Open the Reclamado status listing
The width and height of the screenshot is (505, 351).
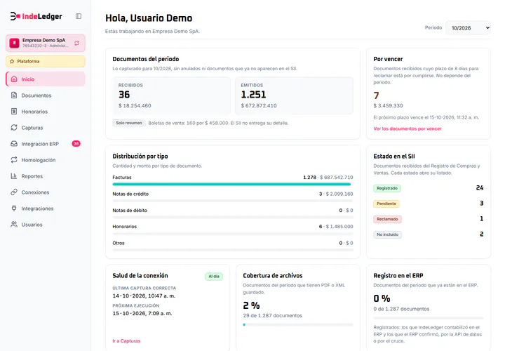pyautogui.click(x=387, y=219)
